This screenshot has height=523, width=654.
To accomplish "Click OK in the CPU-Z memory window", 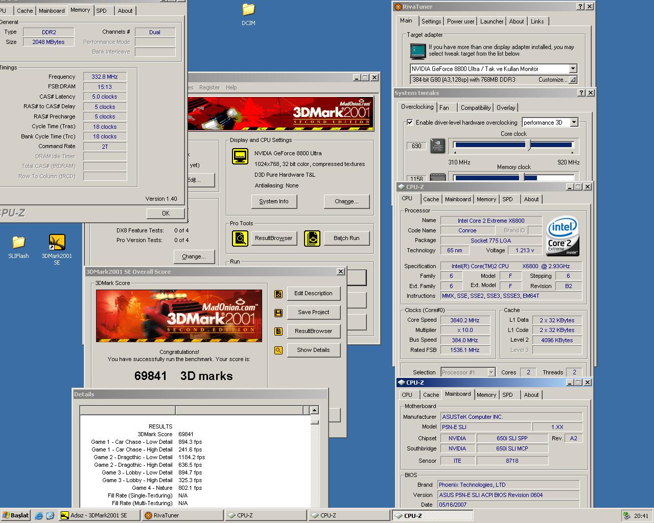I will pyautogui.click(x=166, y=213).
